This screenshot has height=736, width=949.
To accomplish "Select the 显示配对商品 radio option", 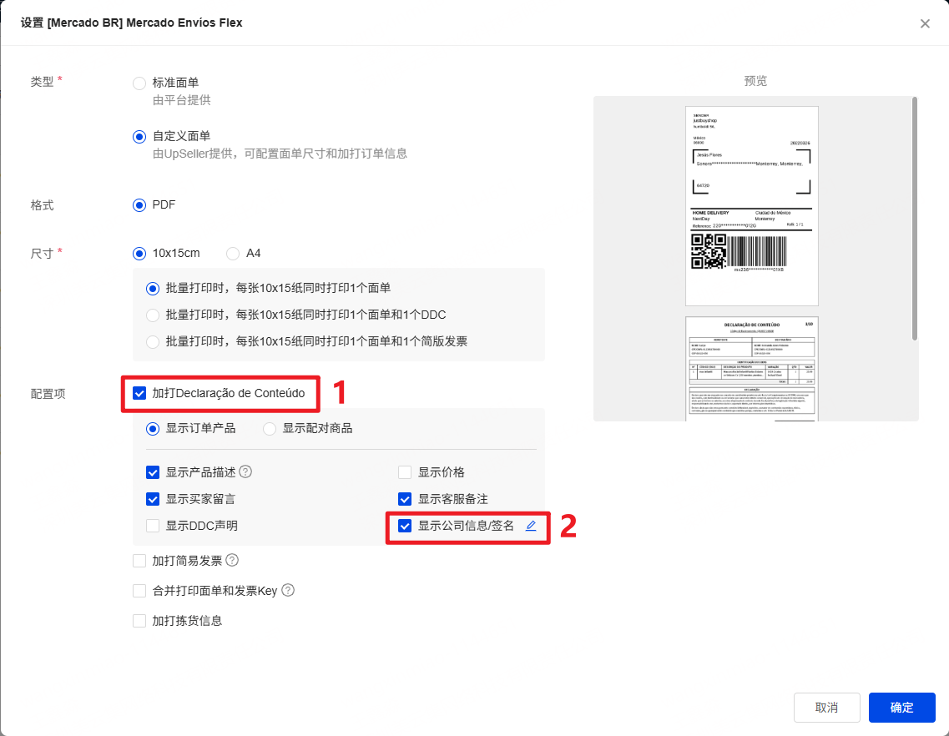I will pos(270,428).
